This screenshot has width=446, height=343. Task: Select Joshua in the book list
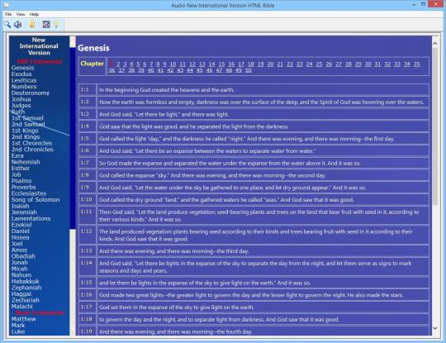(21, 99)
